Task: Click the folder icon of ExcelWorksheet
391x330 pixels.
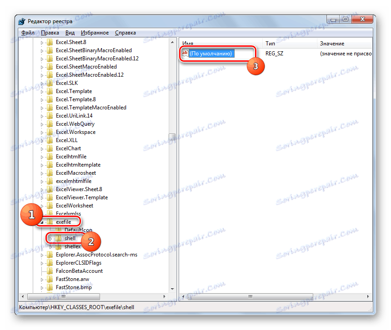Action: 50,206
